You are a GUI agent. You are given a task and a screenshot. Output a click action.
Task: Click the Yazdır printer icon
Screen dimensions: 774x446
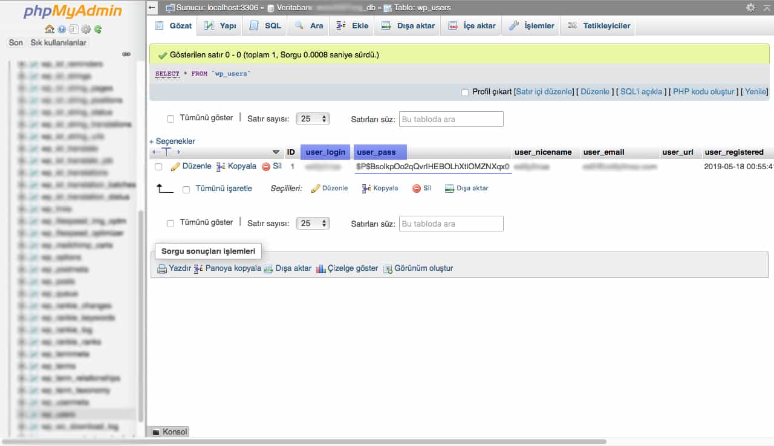click(162, 268)
